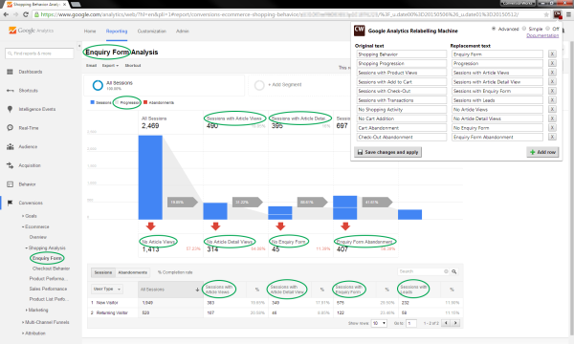Go to next table page arrow
Image resolution: width=574 pixels, height=344 pixels.
click(455, 323)
